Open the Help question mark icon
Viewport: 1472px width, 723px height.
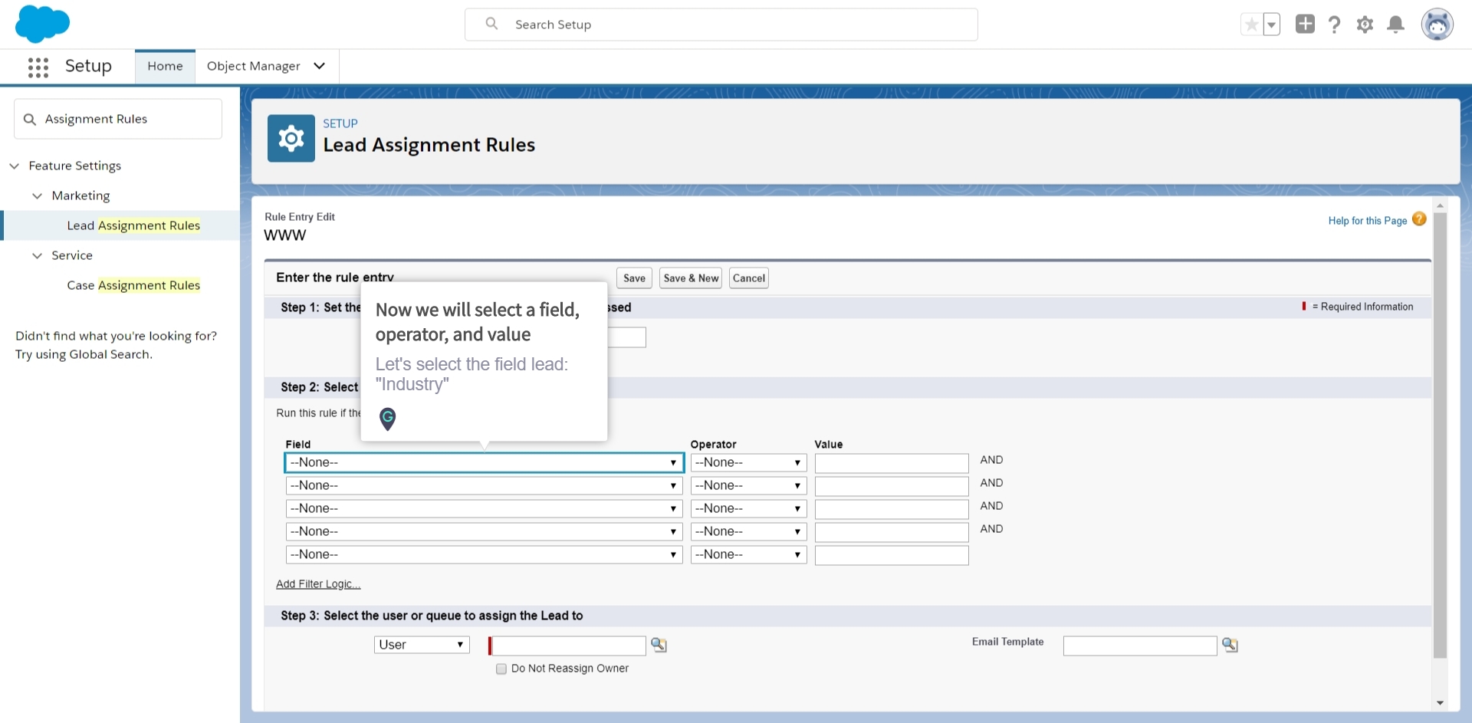click(1335, 25)
